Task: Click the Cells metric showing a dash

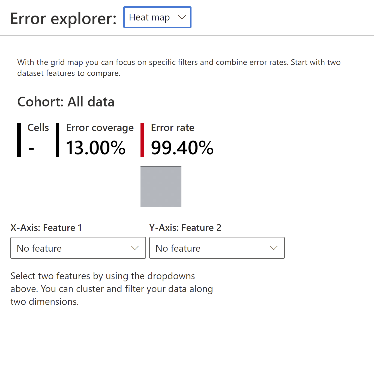Action: 32,148
